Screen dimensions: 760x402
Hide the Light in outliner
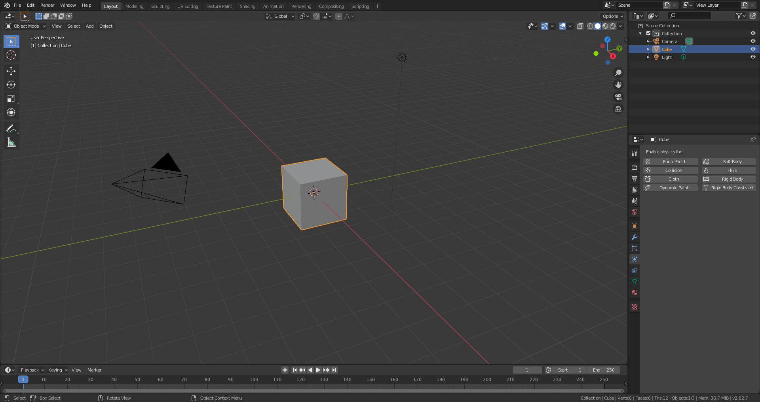tap(753, 57)
